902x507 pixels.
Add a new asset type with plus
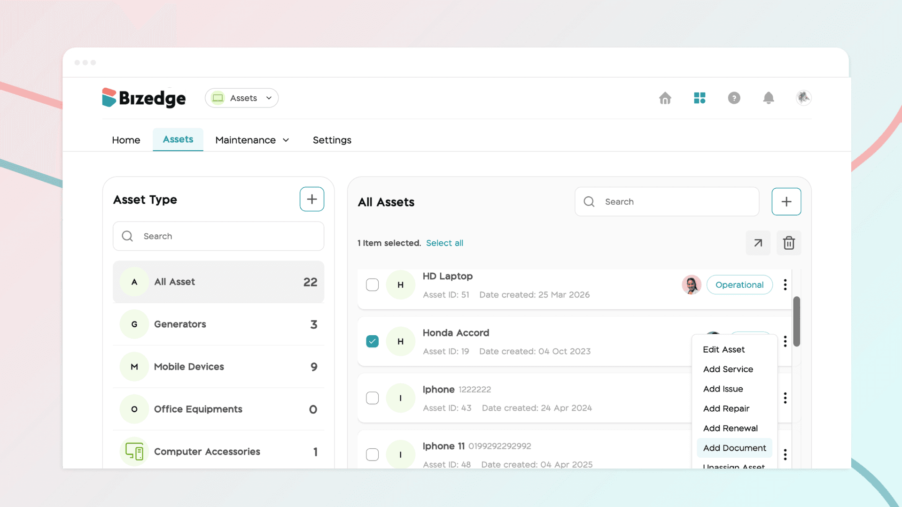[x=312, y=199]
